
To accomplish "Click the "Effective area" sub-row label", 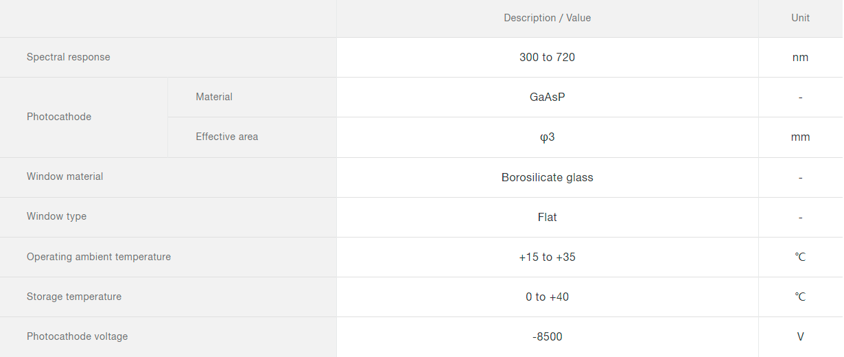I will pos(227,137).
